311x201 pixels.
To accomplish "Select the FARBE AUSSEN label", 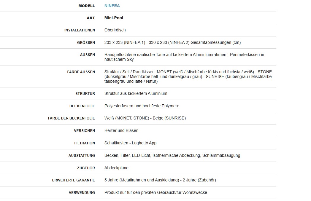I will coord(81,72).
